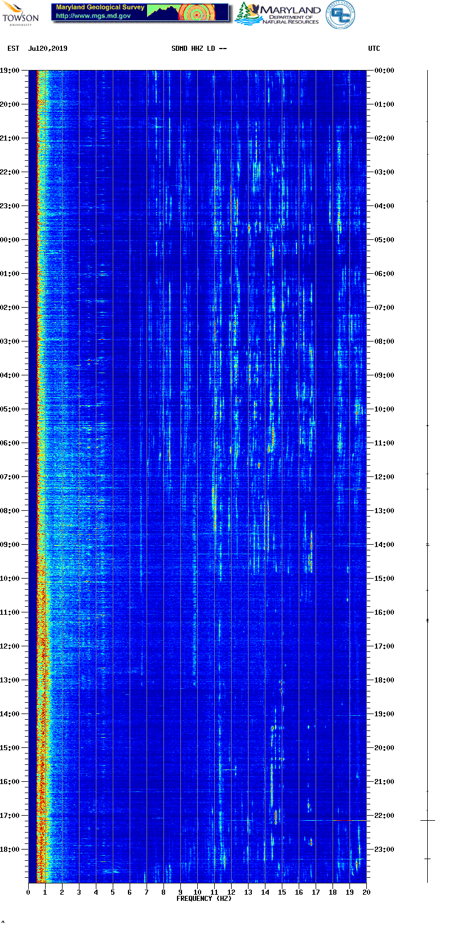Click the 23:00 UTC time tick label

[384, 850]
